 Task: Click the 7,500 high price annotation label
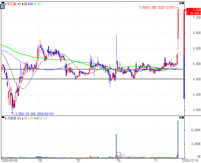pyautogui.click(x=157, y=8)
